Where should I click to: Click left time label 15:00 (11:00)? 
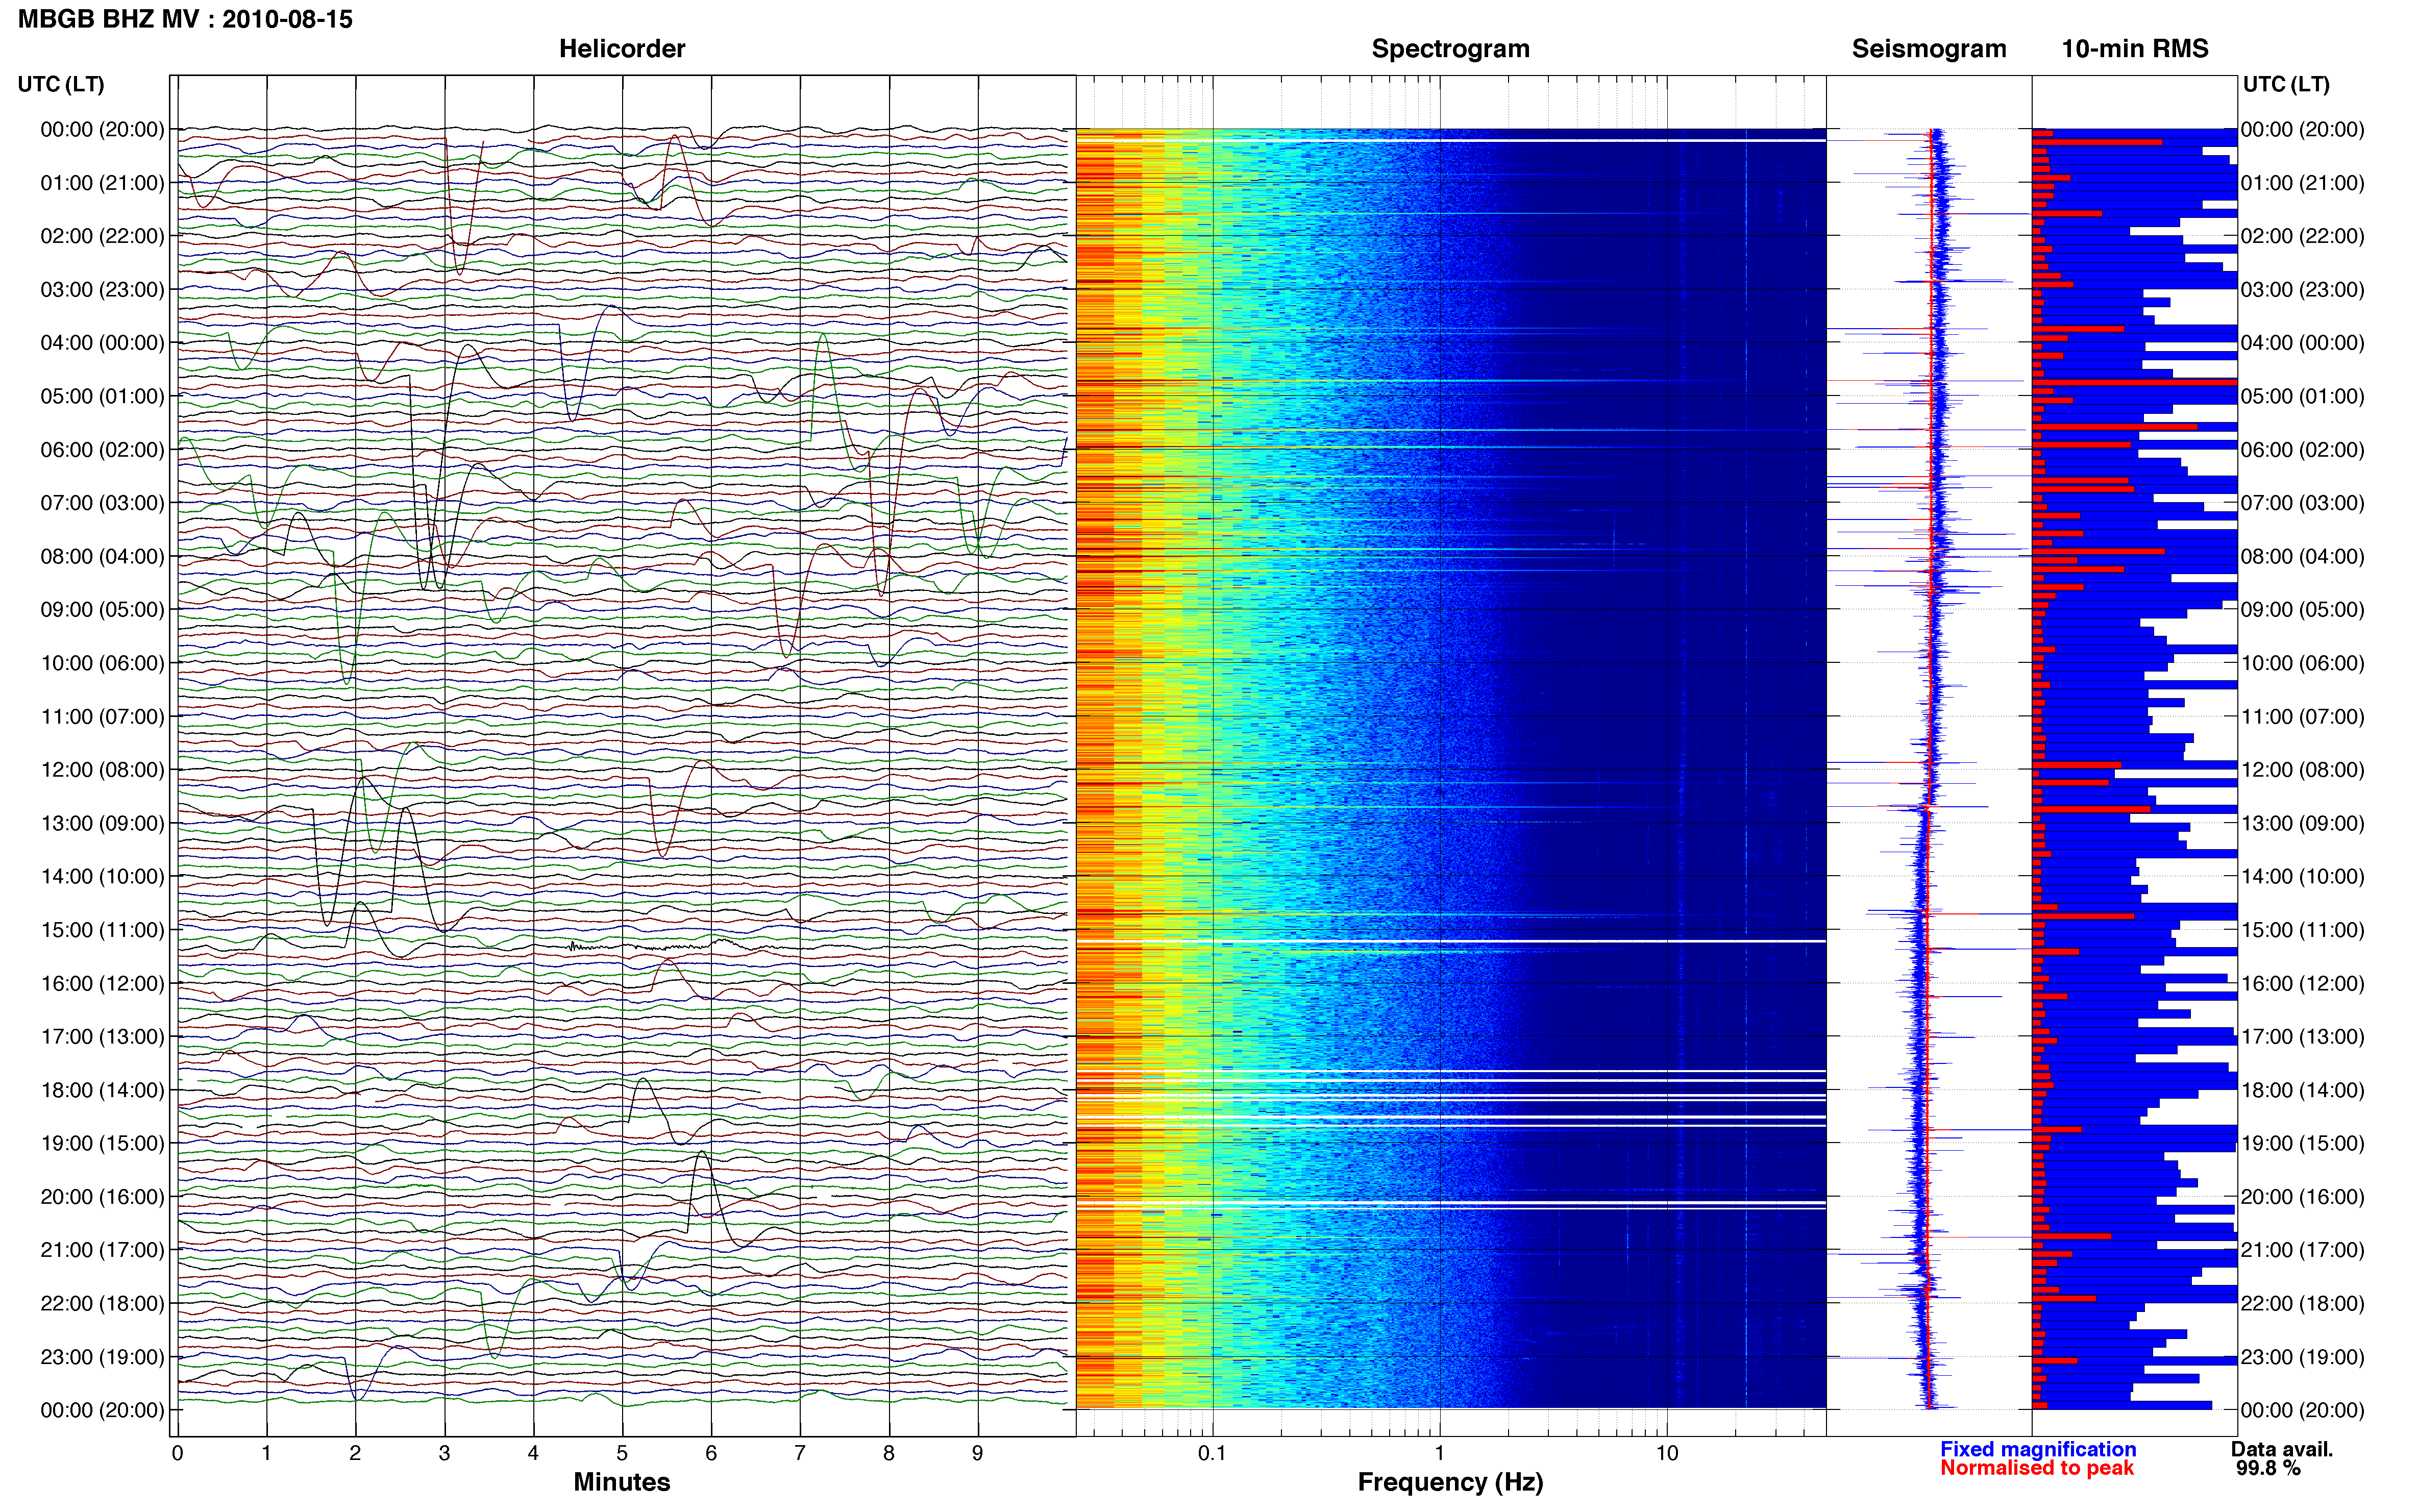102,930
